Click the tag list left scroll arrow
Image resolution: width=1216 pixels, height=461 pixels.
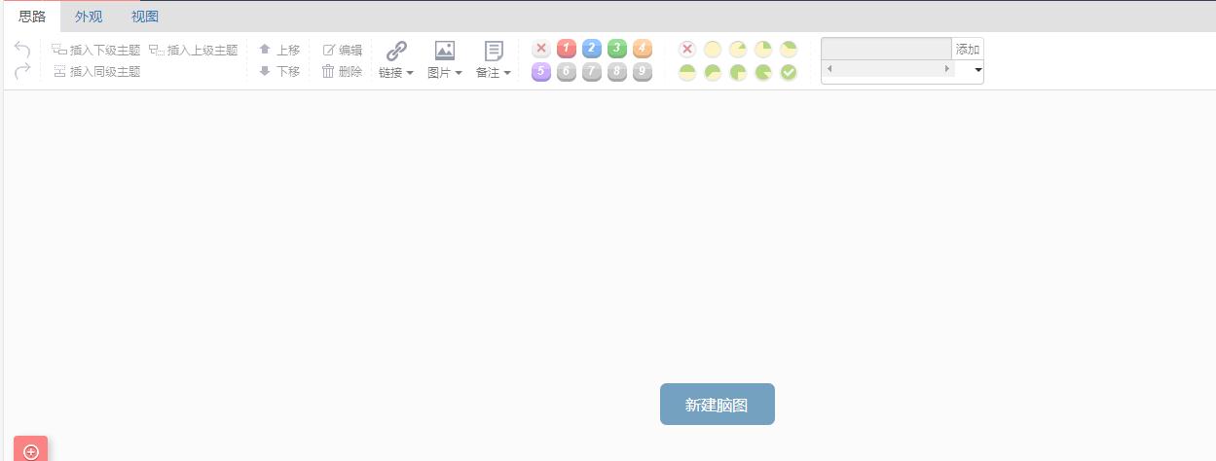(829, 69)
